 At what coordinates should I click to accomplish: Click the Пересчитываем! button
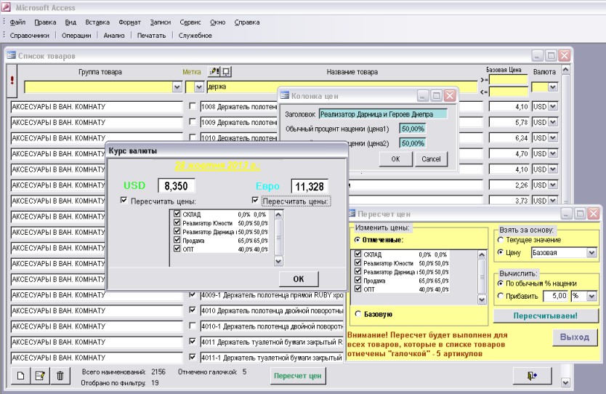tap(545, 315)
